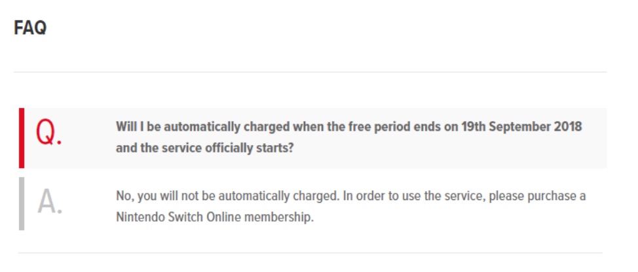Click 'please purchase a' in the answer
The height and width of the screenshot is (272, 638).
coord(538,197)
